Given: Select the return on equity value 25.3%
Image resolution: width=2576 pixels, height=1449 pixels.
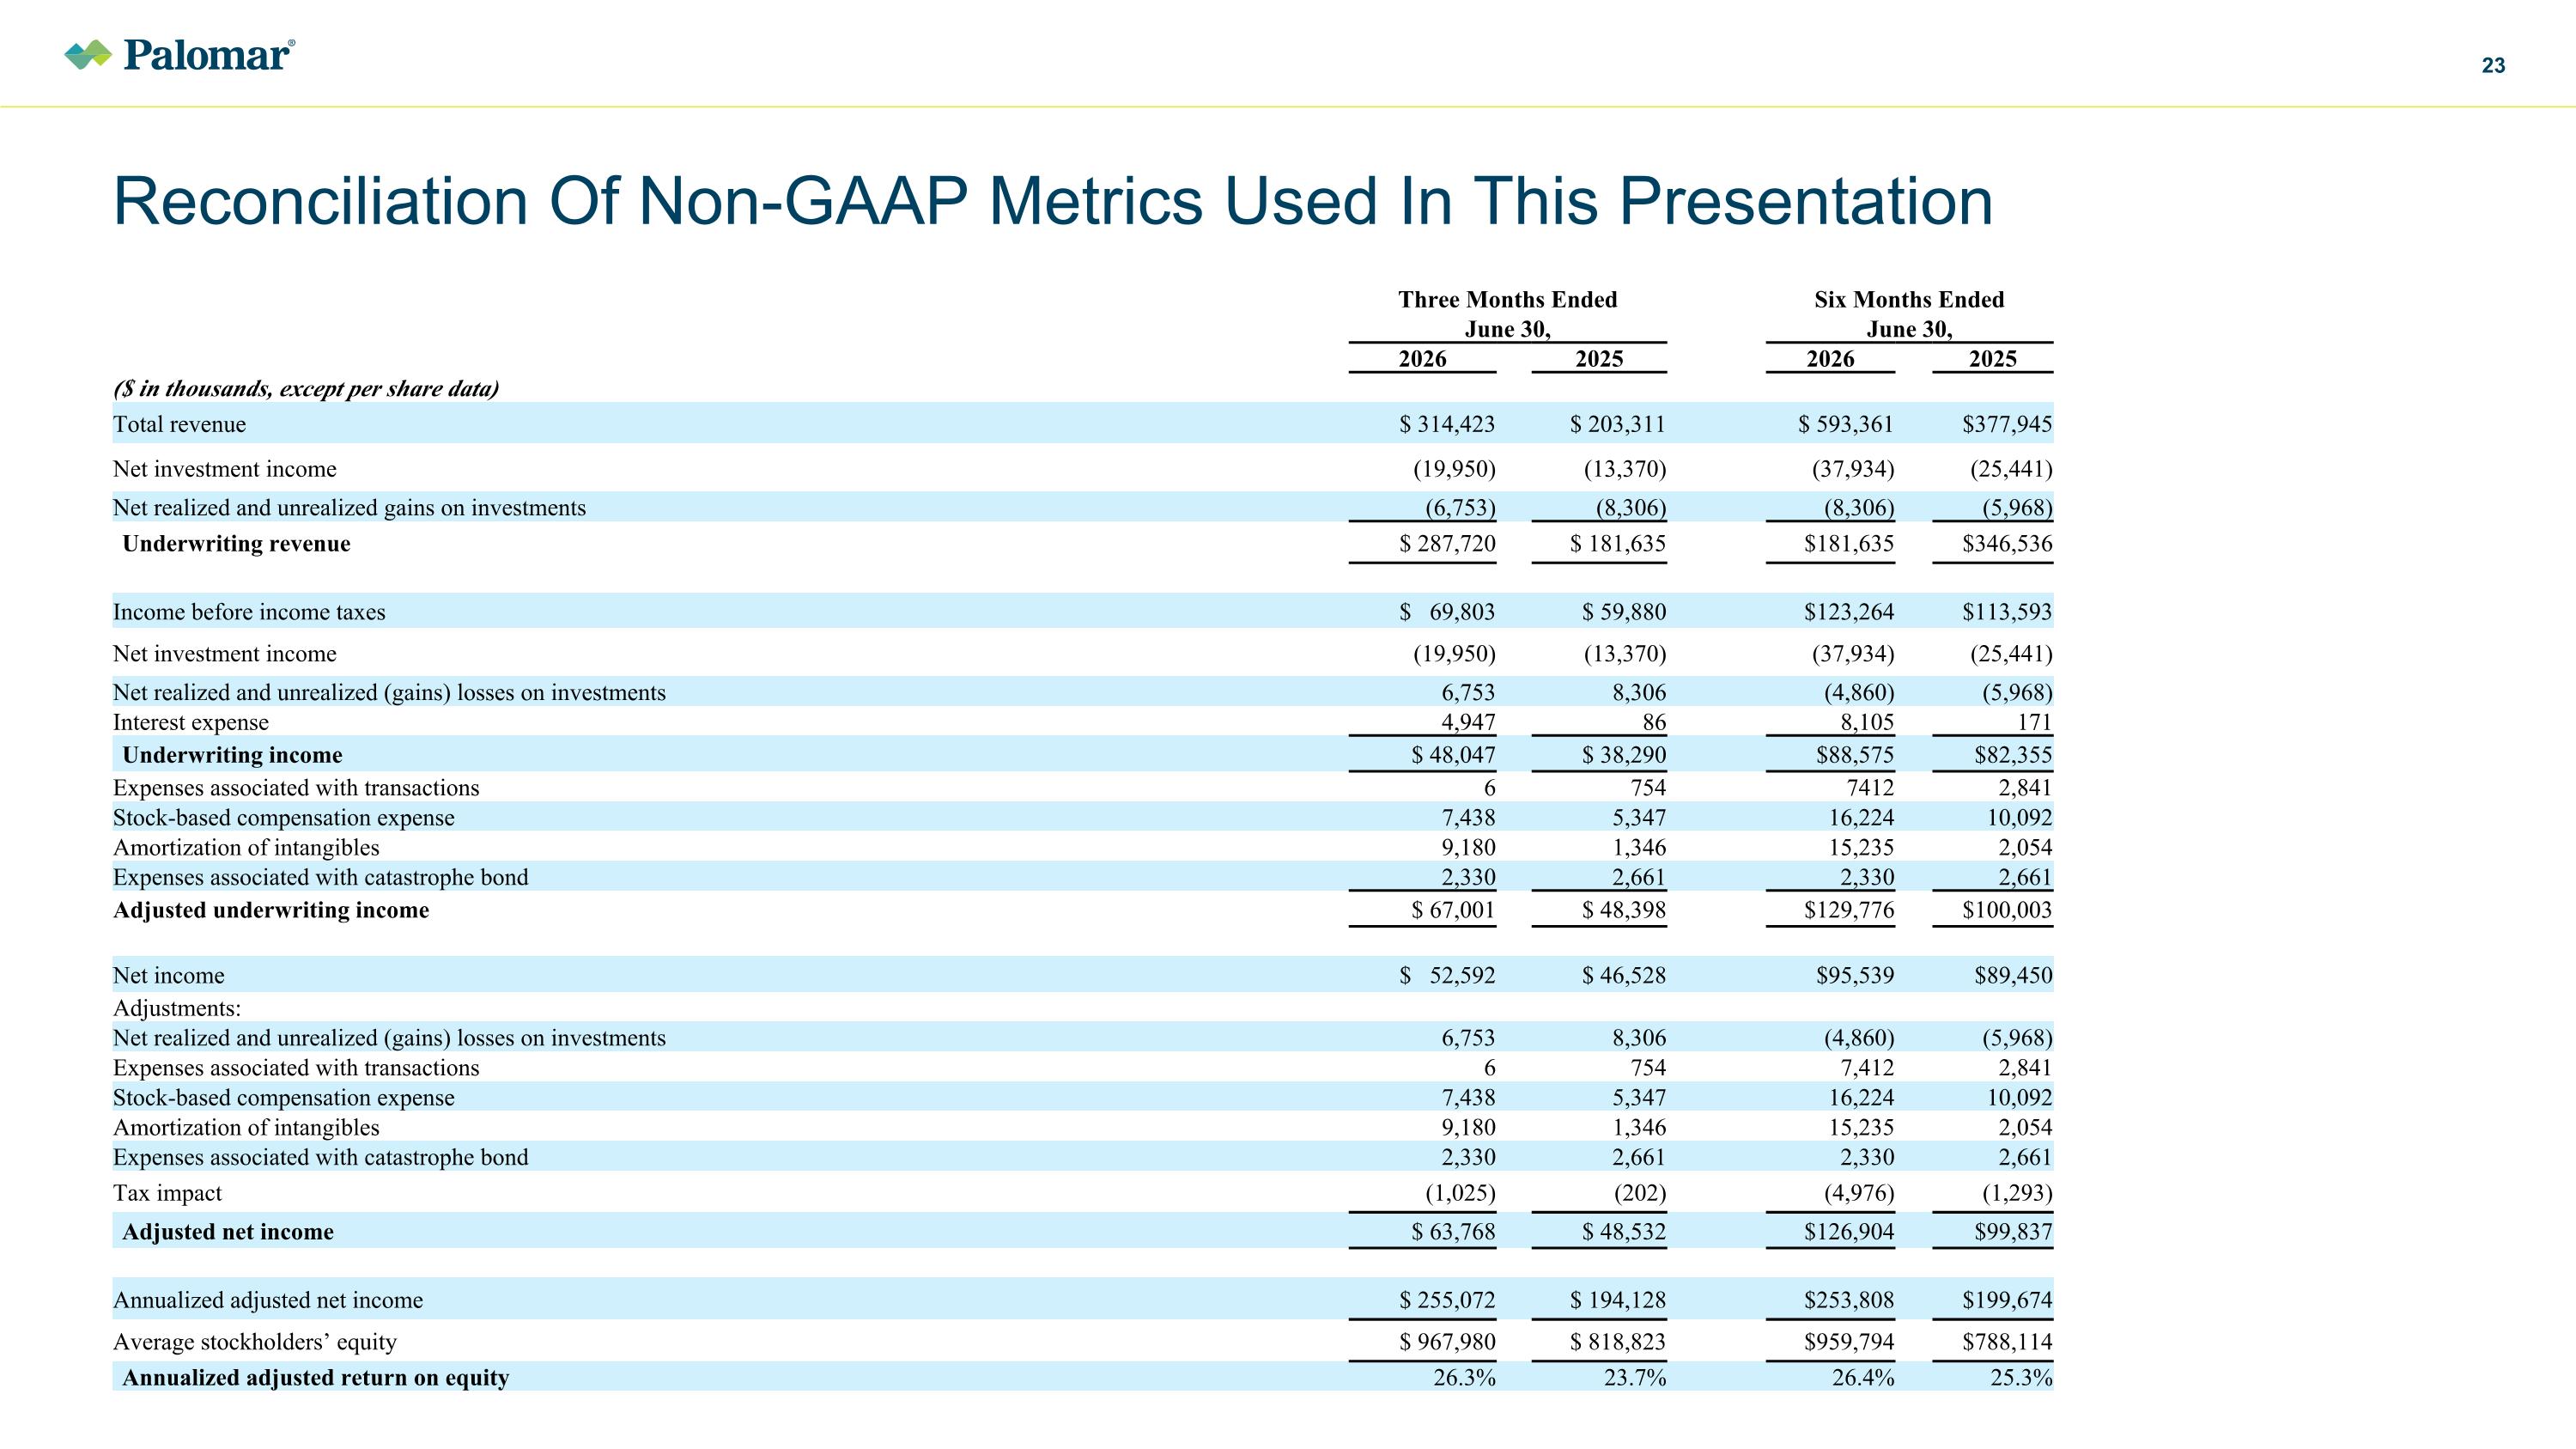Looking at the screenshot, I should coord(2022,1378).
